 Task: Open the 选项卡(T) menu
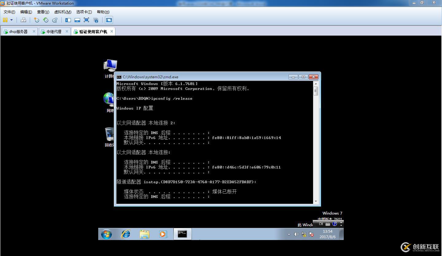[x=84, y=12]
